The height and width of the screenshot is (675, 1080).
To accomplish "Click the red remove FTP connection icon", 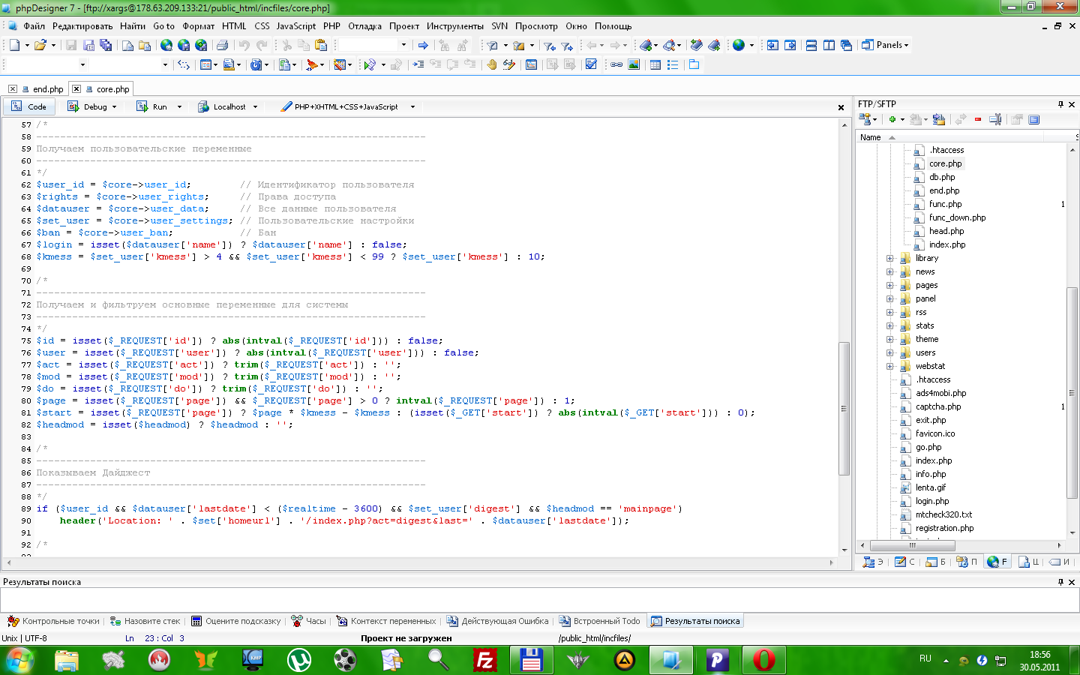I will pyautogui.click(x=977, y=119).
